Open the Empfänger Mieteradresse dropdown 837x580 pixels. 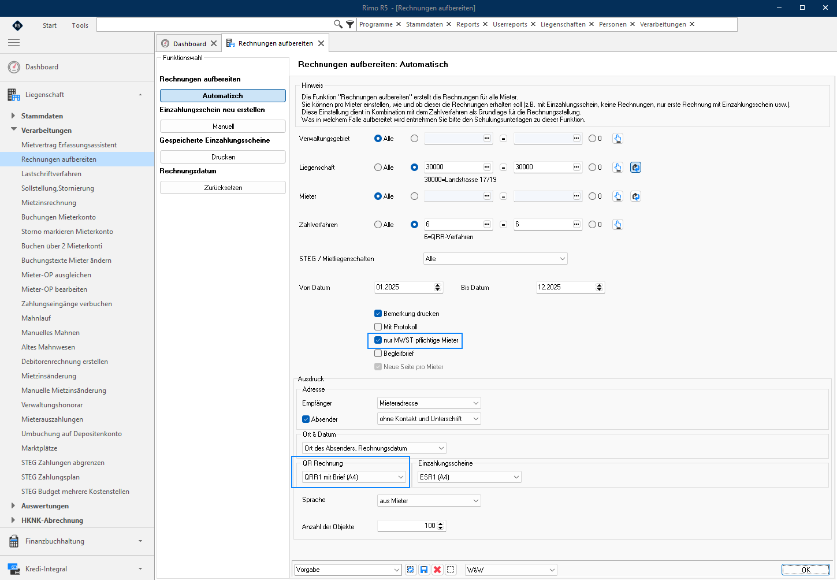pos(429,403)
